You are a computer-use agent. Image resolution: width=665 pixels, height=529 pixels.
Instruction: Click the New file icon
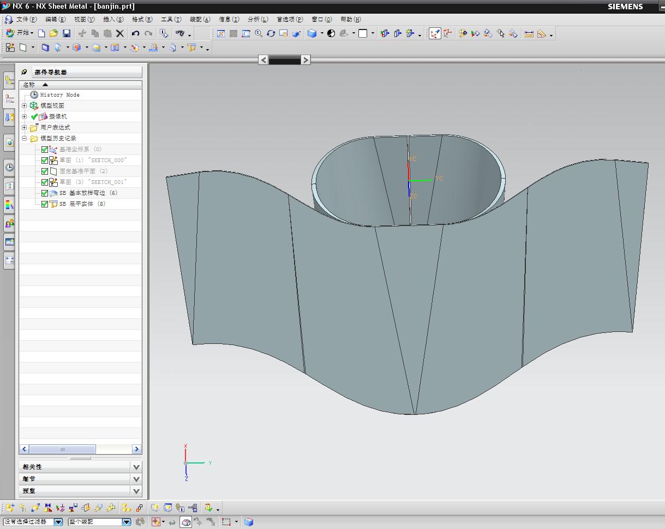click(x=41, y=33)
